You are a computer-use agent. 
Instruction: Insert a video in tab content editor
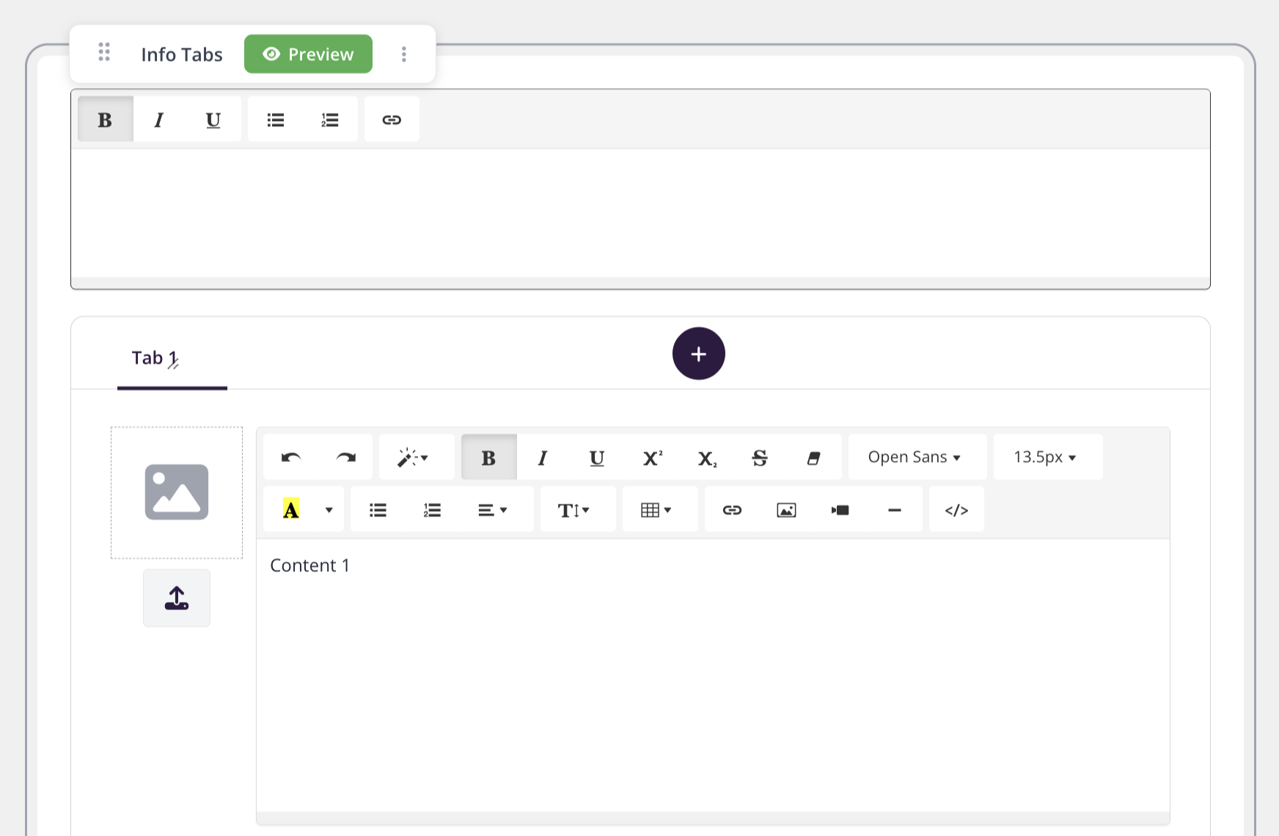click(840, 510)
